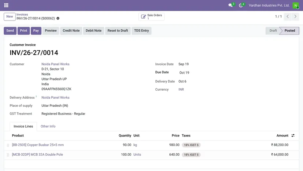The width and height of the screenshot is (303, 171).
Task: Click the price 980.00
Action: coord(174,145)
